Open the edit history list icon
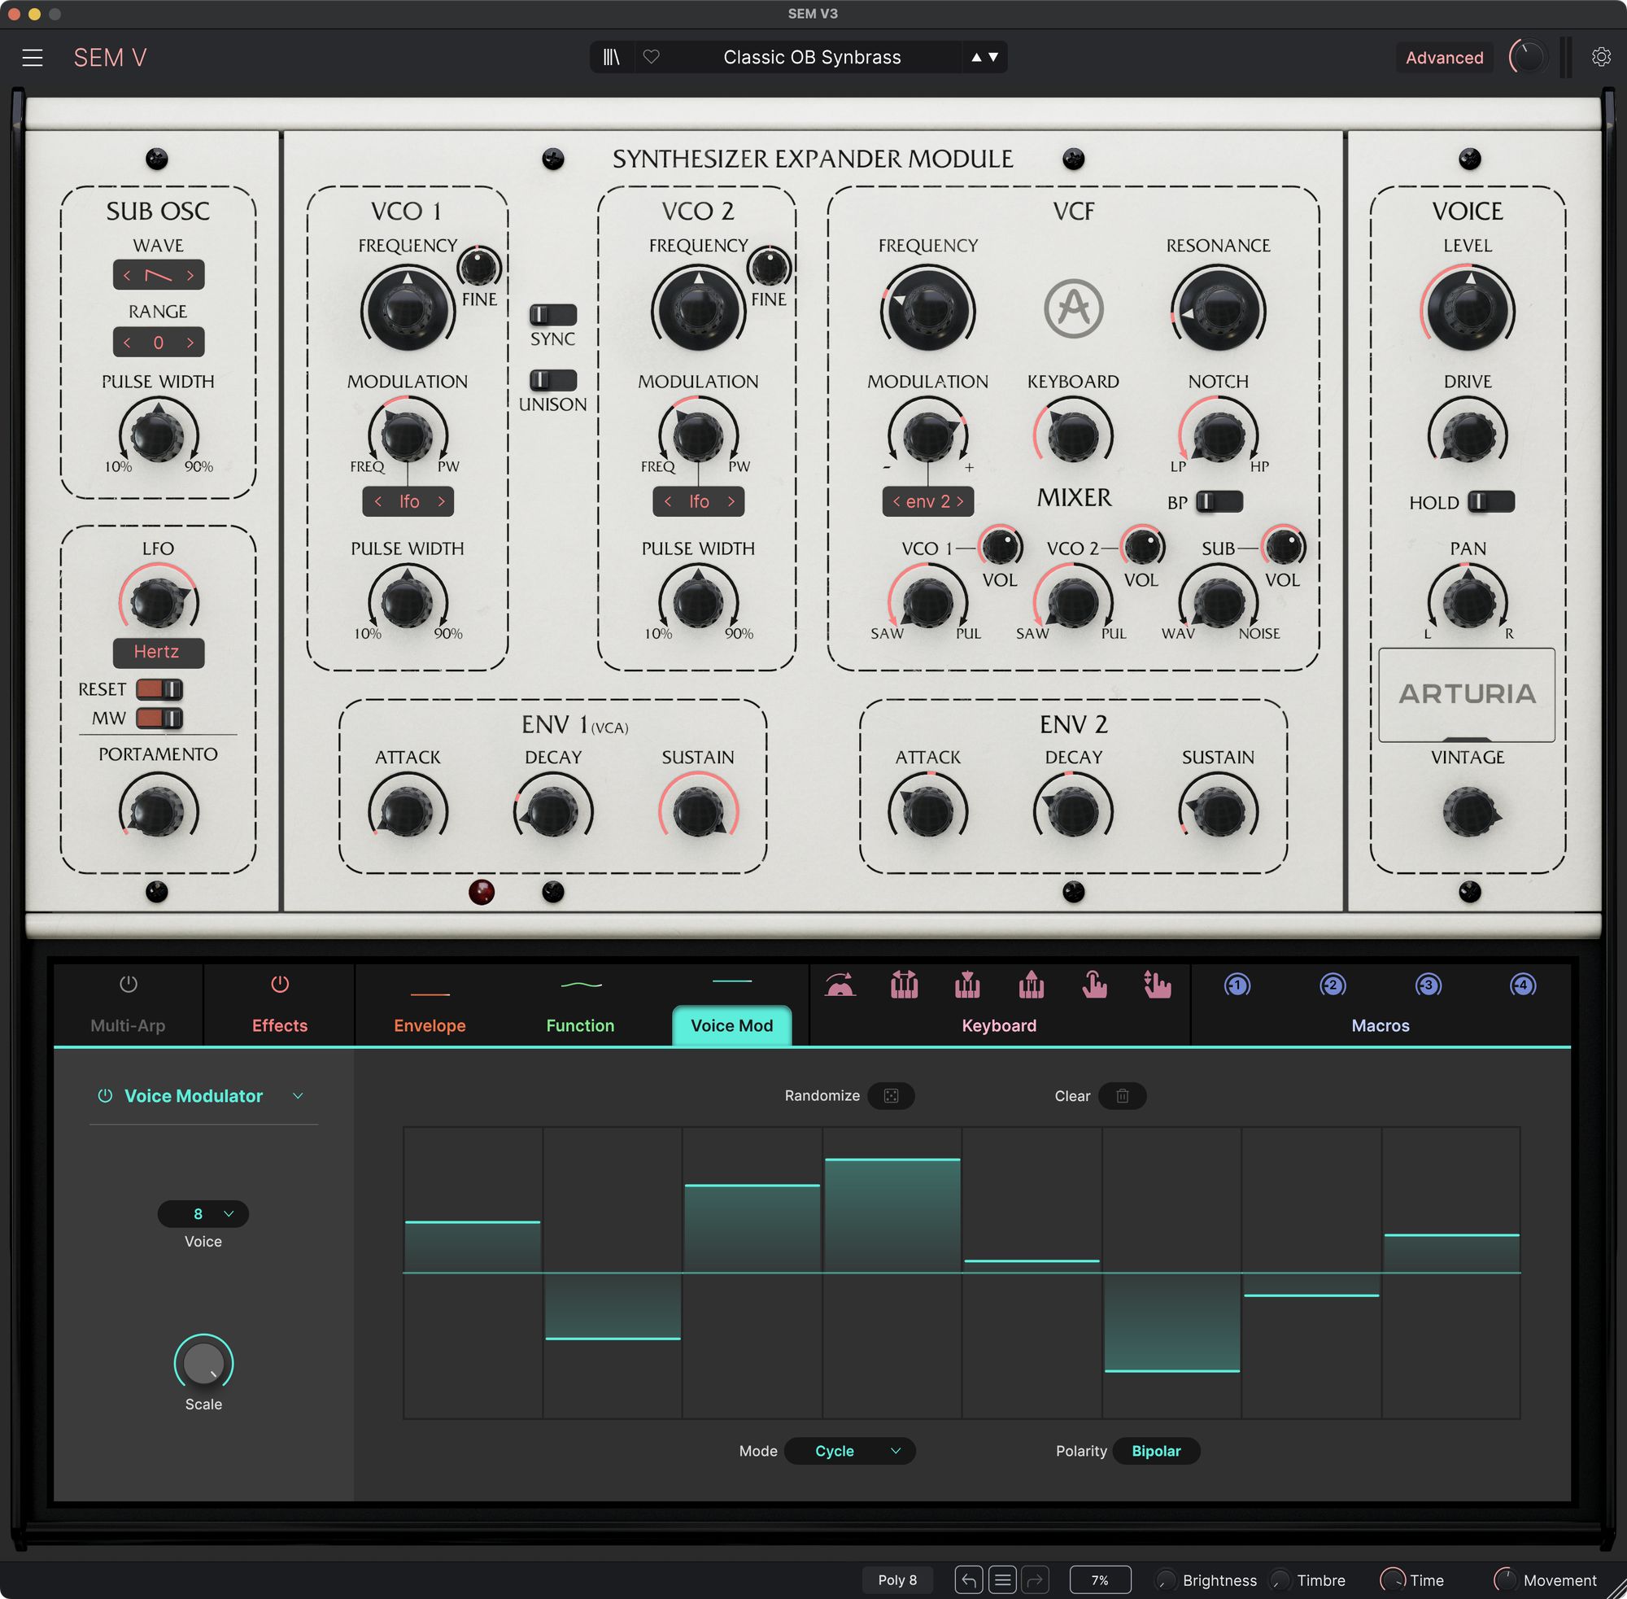The image size is (1627, 1599). click(x=1001, y=1579)
